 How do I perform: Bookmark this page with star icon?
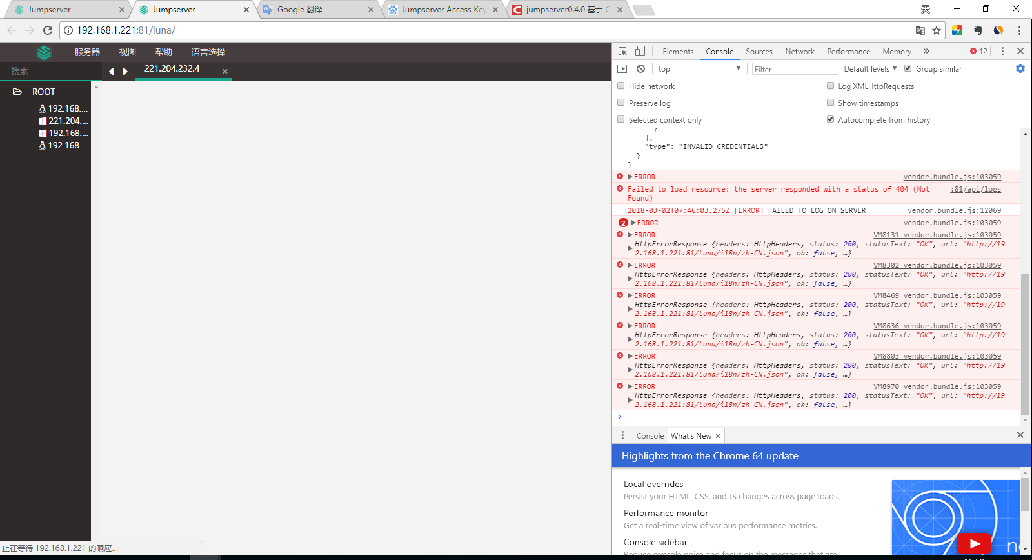[x=937, y=30]
